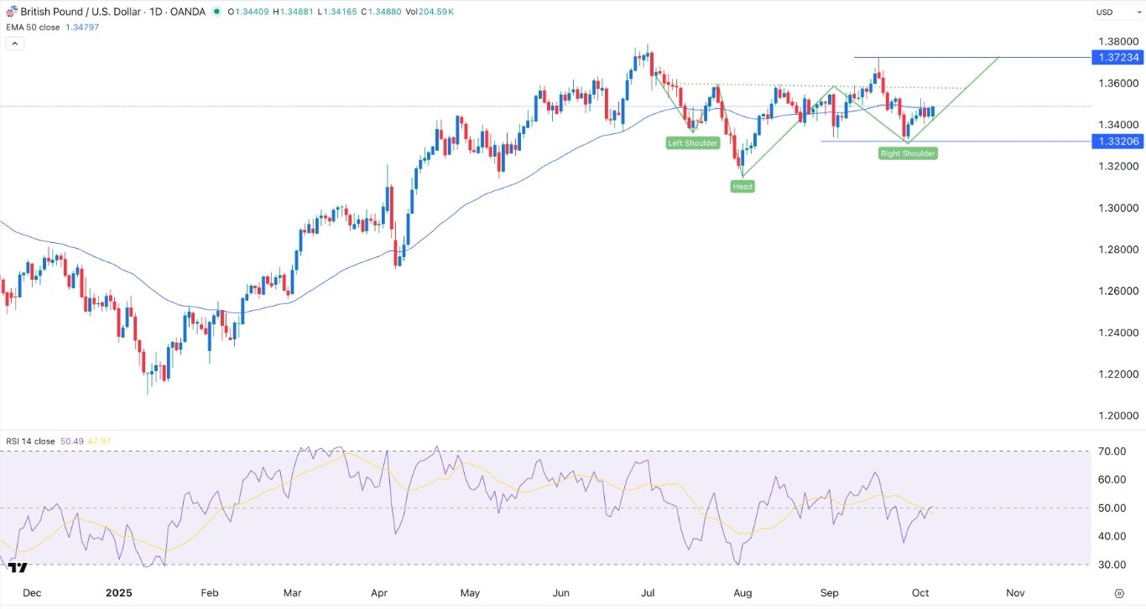Screen dimensions: 1146x609
Task: Toggle the RSI 14 indicator visibility
Action: click(29, 441)
